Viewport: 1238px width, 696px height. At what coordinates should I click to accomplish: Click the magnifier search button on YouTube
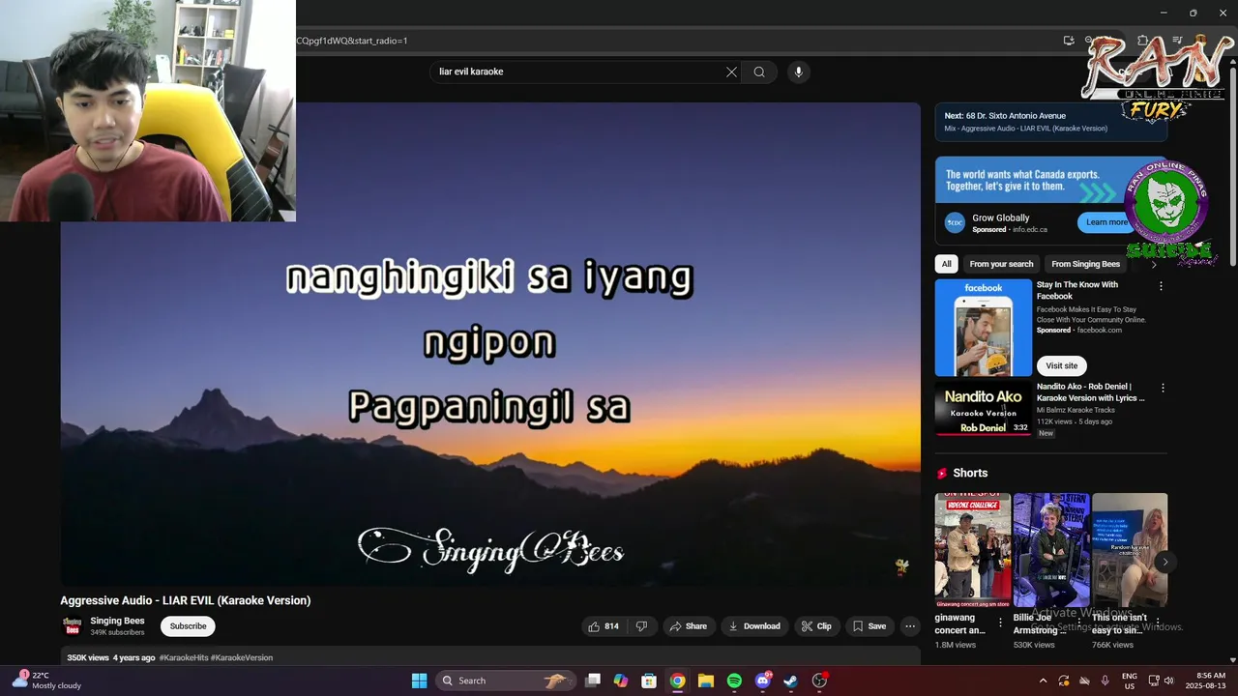point(759,72)
